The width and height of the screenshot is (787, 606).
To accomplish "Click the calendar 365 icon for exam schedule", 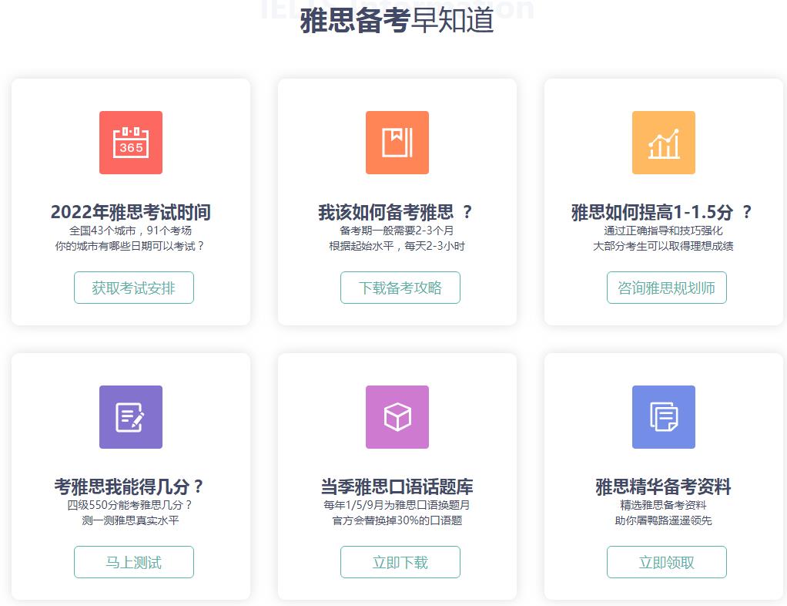I will tap(130, 143).
